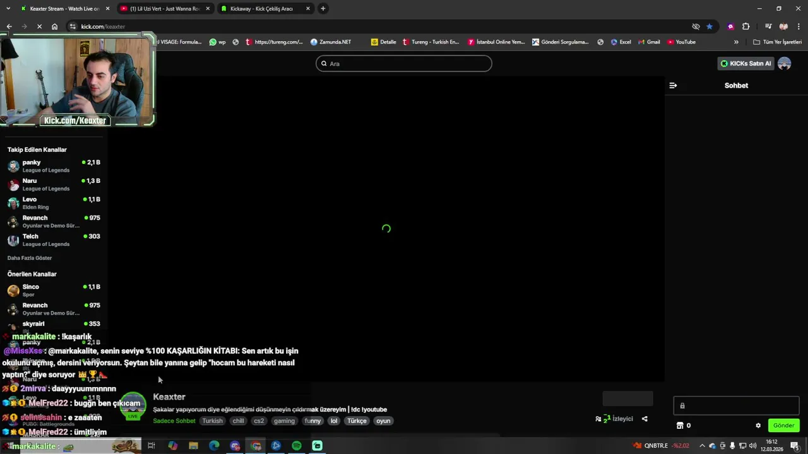This screenshot has width=808, height=454.
Task: Click KICKs Satın Al button
Action: click(746, 64)
